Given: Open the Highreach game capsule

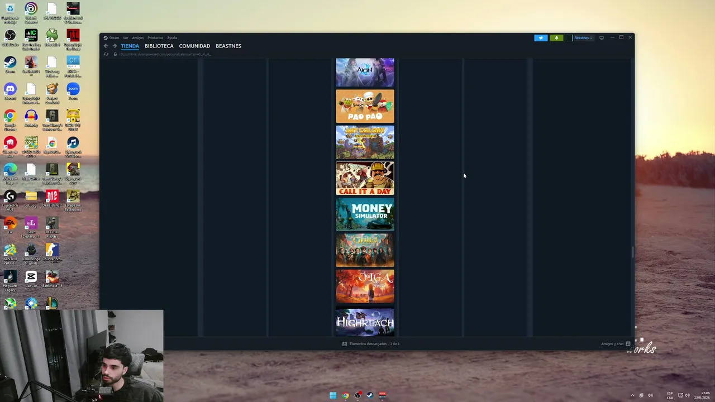Looking at the screenshot, I should tap(365, 321).
